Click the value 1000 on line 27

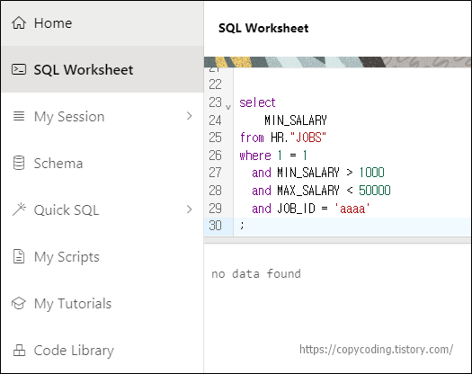tap(372, 173)
